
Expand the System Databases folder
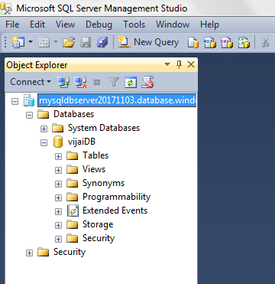pyautogui.click(x=44, y=129)
